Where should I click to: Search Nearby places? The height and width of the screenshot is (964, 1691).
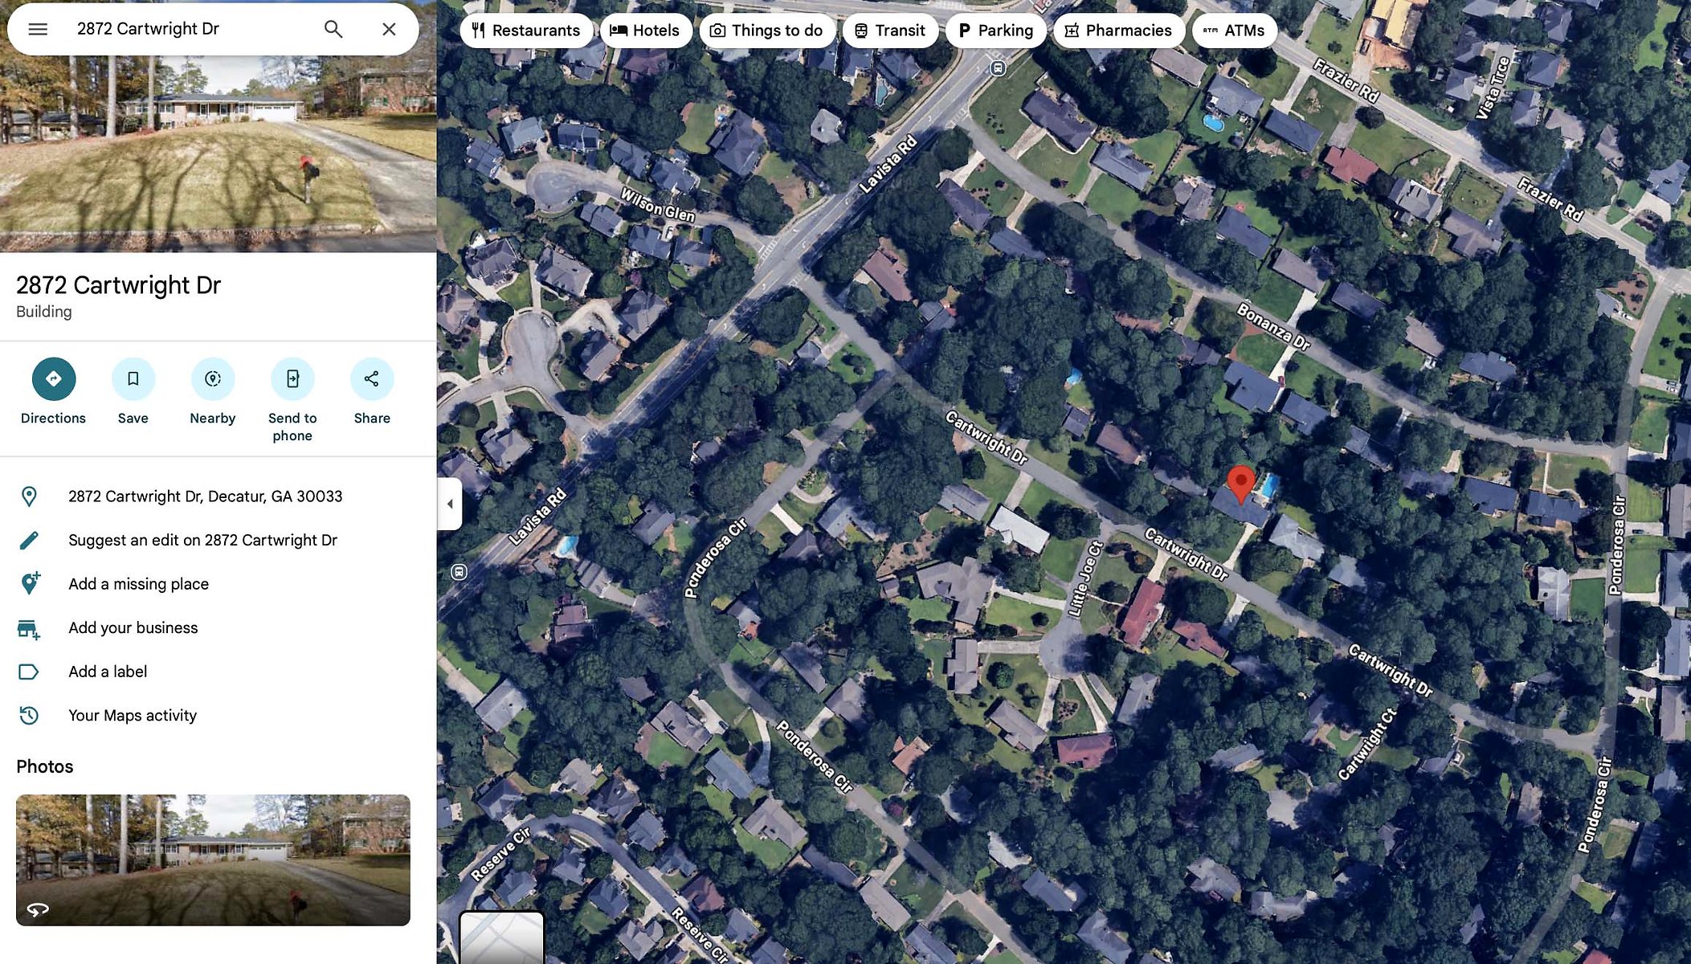point(212,392)
